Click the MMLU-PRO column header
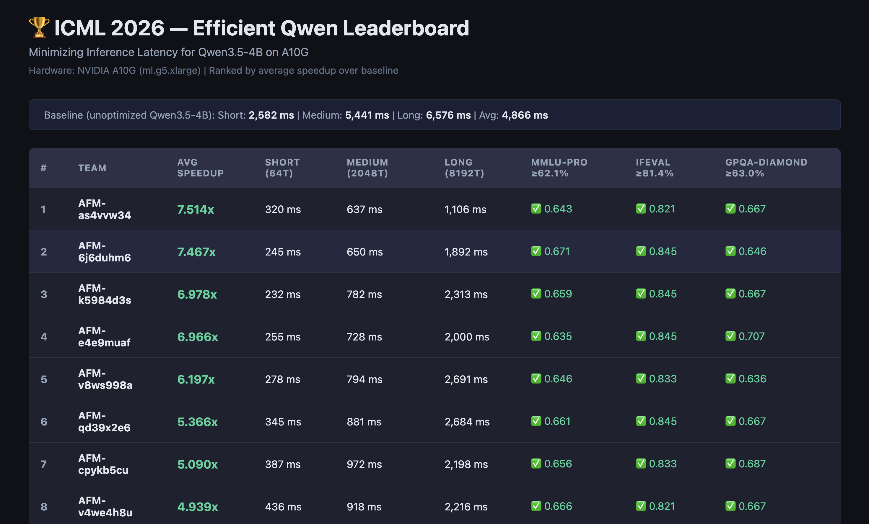869x524 pixels. [559, 168]
